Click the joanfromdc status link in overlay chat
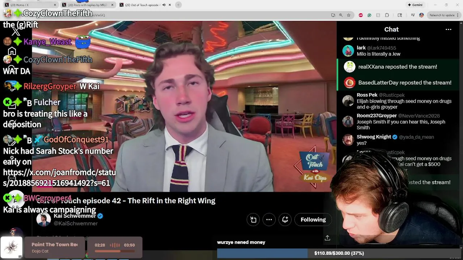The width and height of the screenshot is (463, 260). (59, 178)
